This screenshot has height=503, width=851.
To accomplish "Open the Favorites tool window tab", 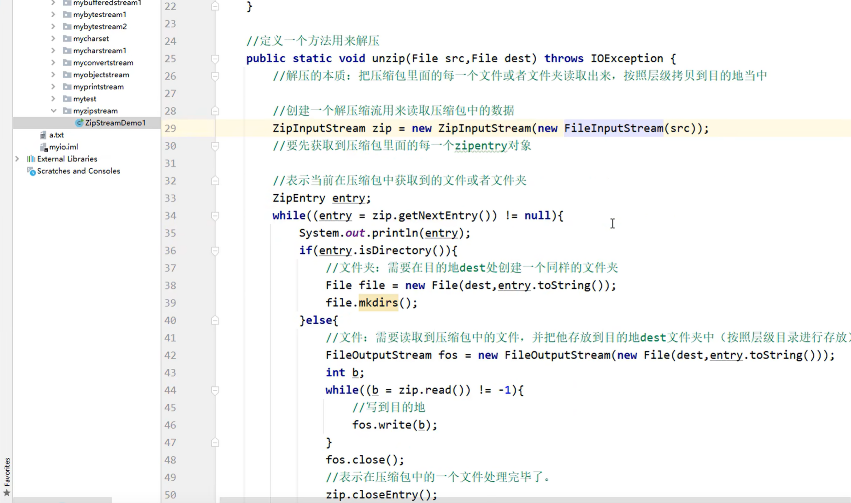I will click(6, 473).
